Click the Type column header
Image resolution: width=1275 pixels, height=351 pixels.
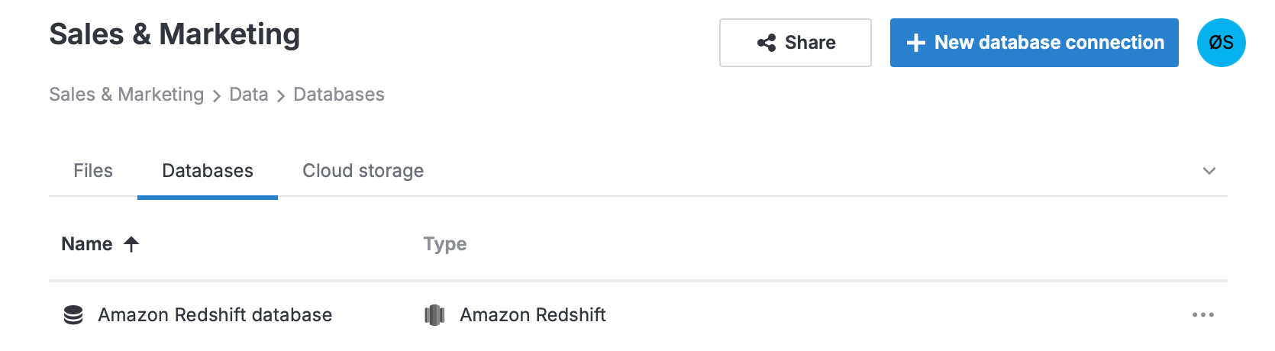[445, 244]
